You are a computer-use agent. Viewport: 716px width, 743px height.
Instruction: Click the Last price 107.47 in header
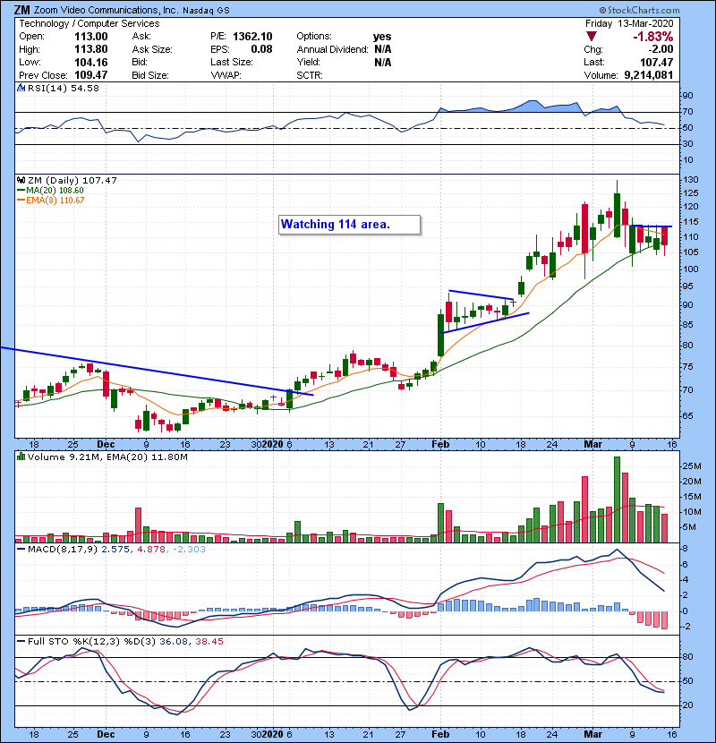coord(656,62)
